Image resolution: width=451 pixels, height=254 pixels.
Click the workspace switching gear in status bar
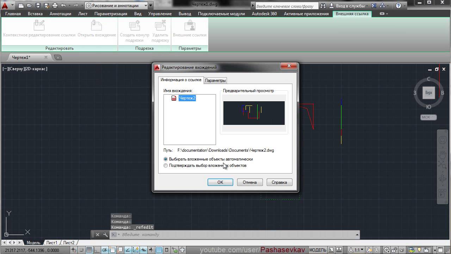[386, 250]
